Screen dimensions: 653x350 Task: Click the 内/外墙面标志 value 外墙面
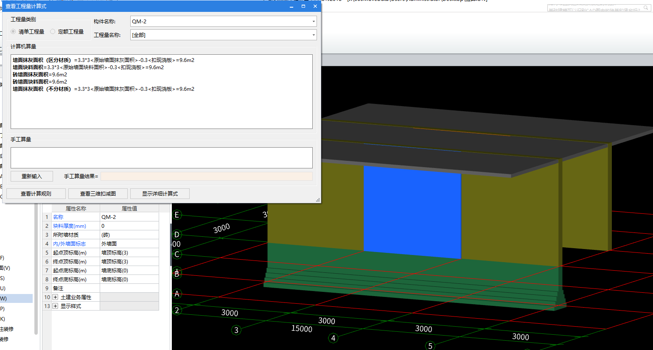pos(129,244)
